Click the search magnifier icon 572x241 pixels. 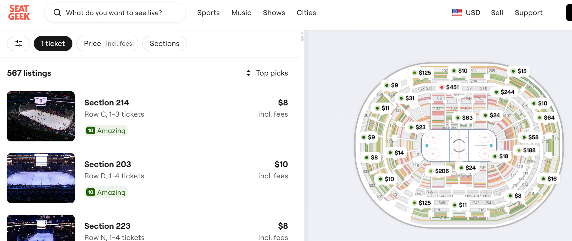(x=57, y=13)
